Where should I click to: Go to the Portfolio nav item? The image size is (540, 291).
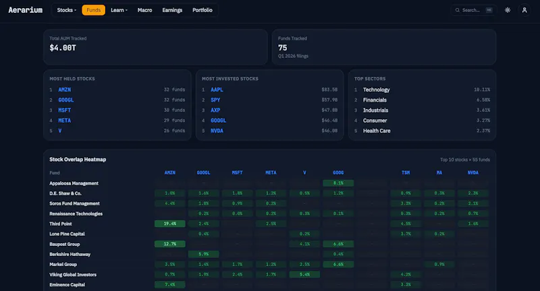202,10
